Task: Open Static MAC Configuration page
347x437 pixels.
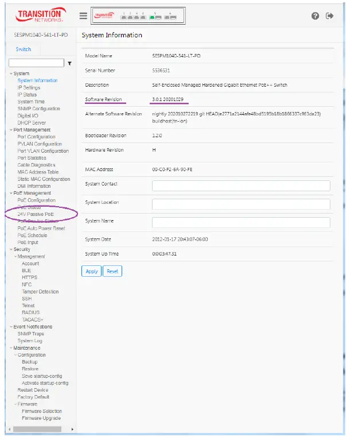Action: 44,179
